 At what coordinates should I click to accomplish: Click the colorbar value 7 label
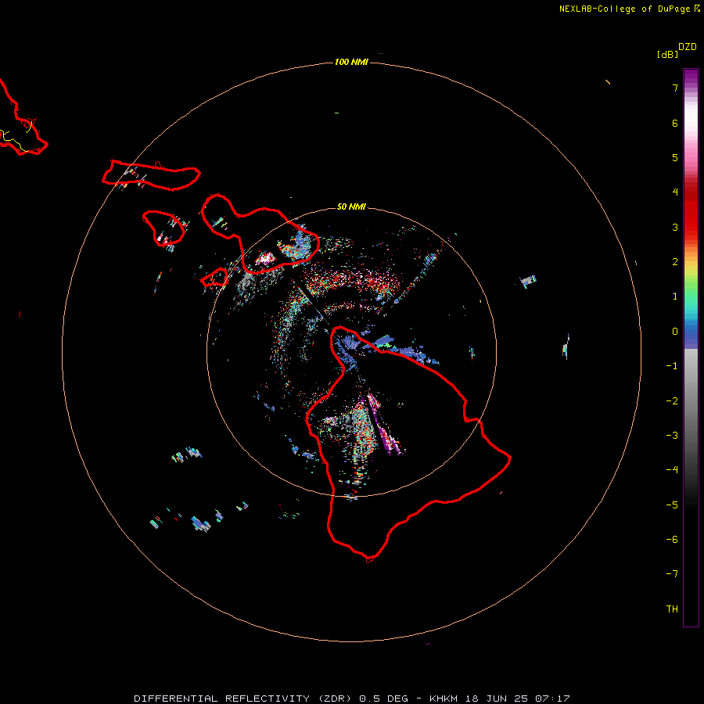coord(675,88)
